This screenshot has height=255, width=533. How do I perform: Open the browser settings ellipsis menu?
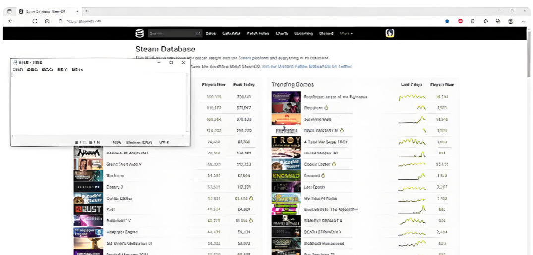(523, 21)
